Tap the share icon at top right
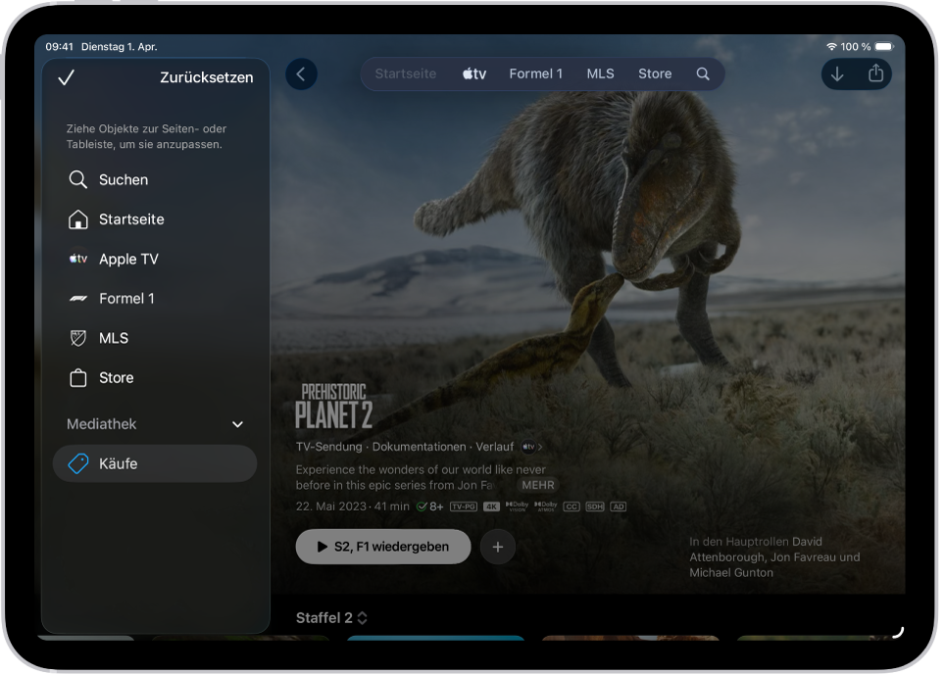 click(876, 73)
